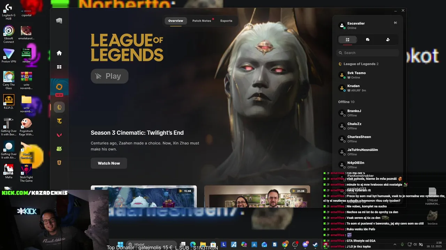Open the taskbar clock showing 5:58
The height and width of the screenshot is (250, 446).
coord(434,244)
